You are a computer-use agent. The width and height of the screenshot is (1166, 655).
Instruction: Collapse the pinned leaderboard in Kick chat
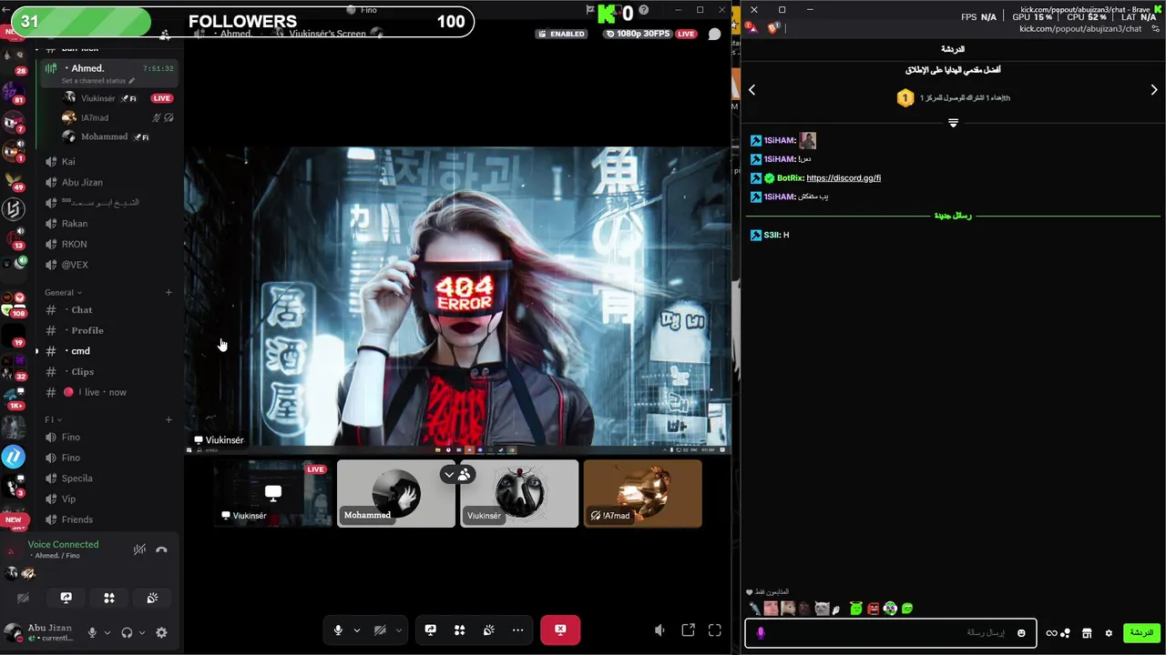tap(953, 123)
